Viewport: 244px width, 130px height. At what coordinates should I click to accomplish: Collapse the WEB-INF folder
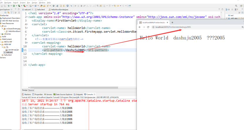[x=1, y=45]
